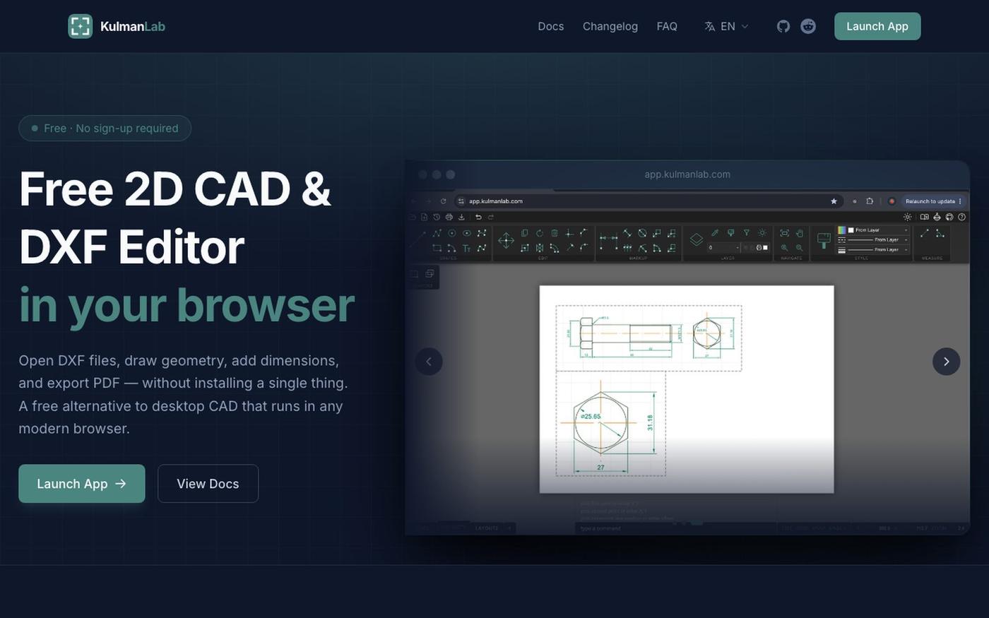This screenshot has width=989, height=618.
Task: Click the Pan hand tool in Navigate
Action: tap(799, 233)
